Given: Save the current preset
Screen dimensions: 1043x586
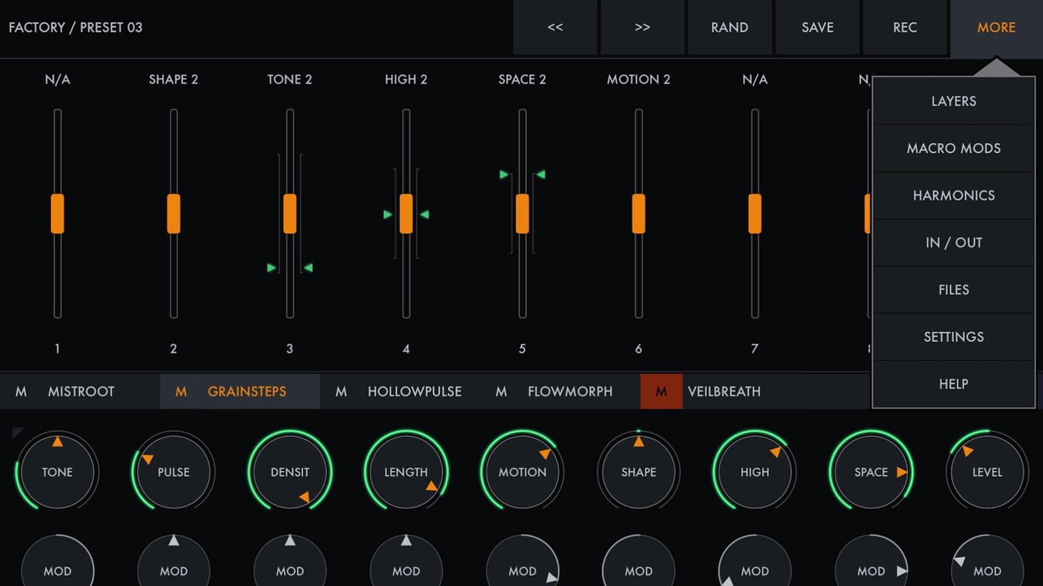Looking at the screenshot, I should [817, 27].
